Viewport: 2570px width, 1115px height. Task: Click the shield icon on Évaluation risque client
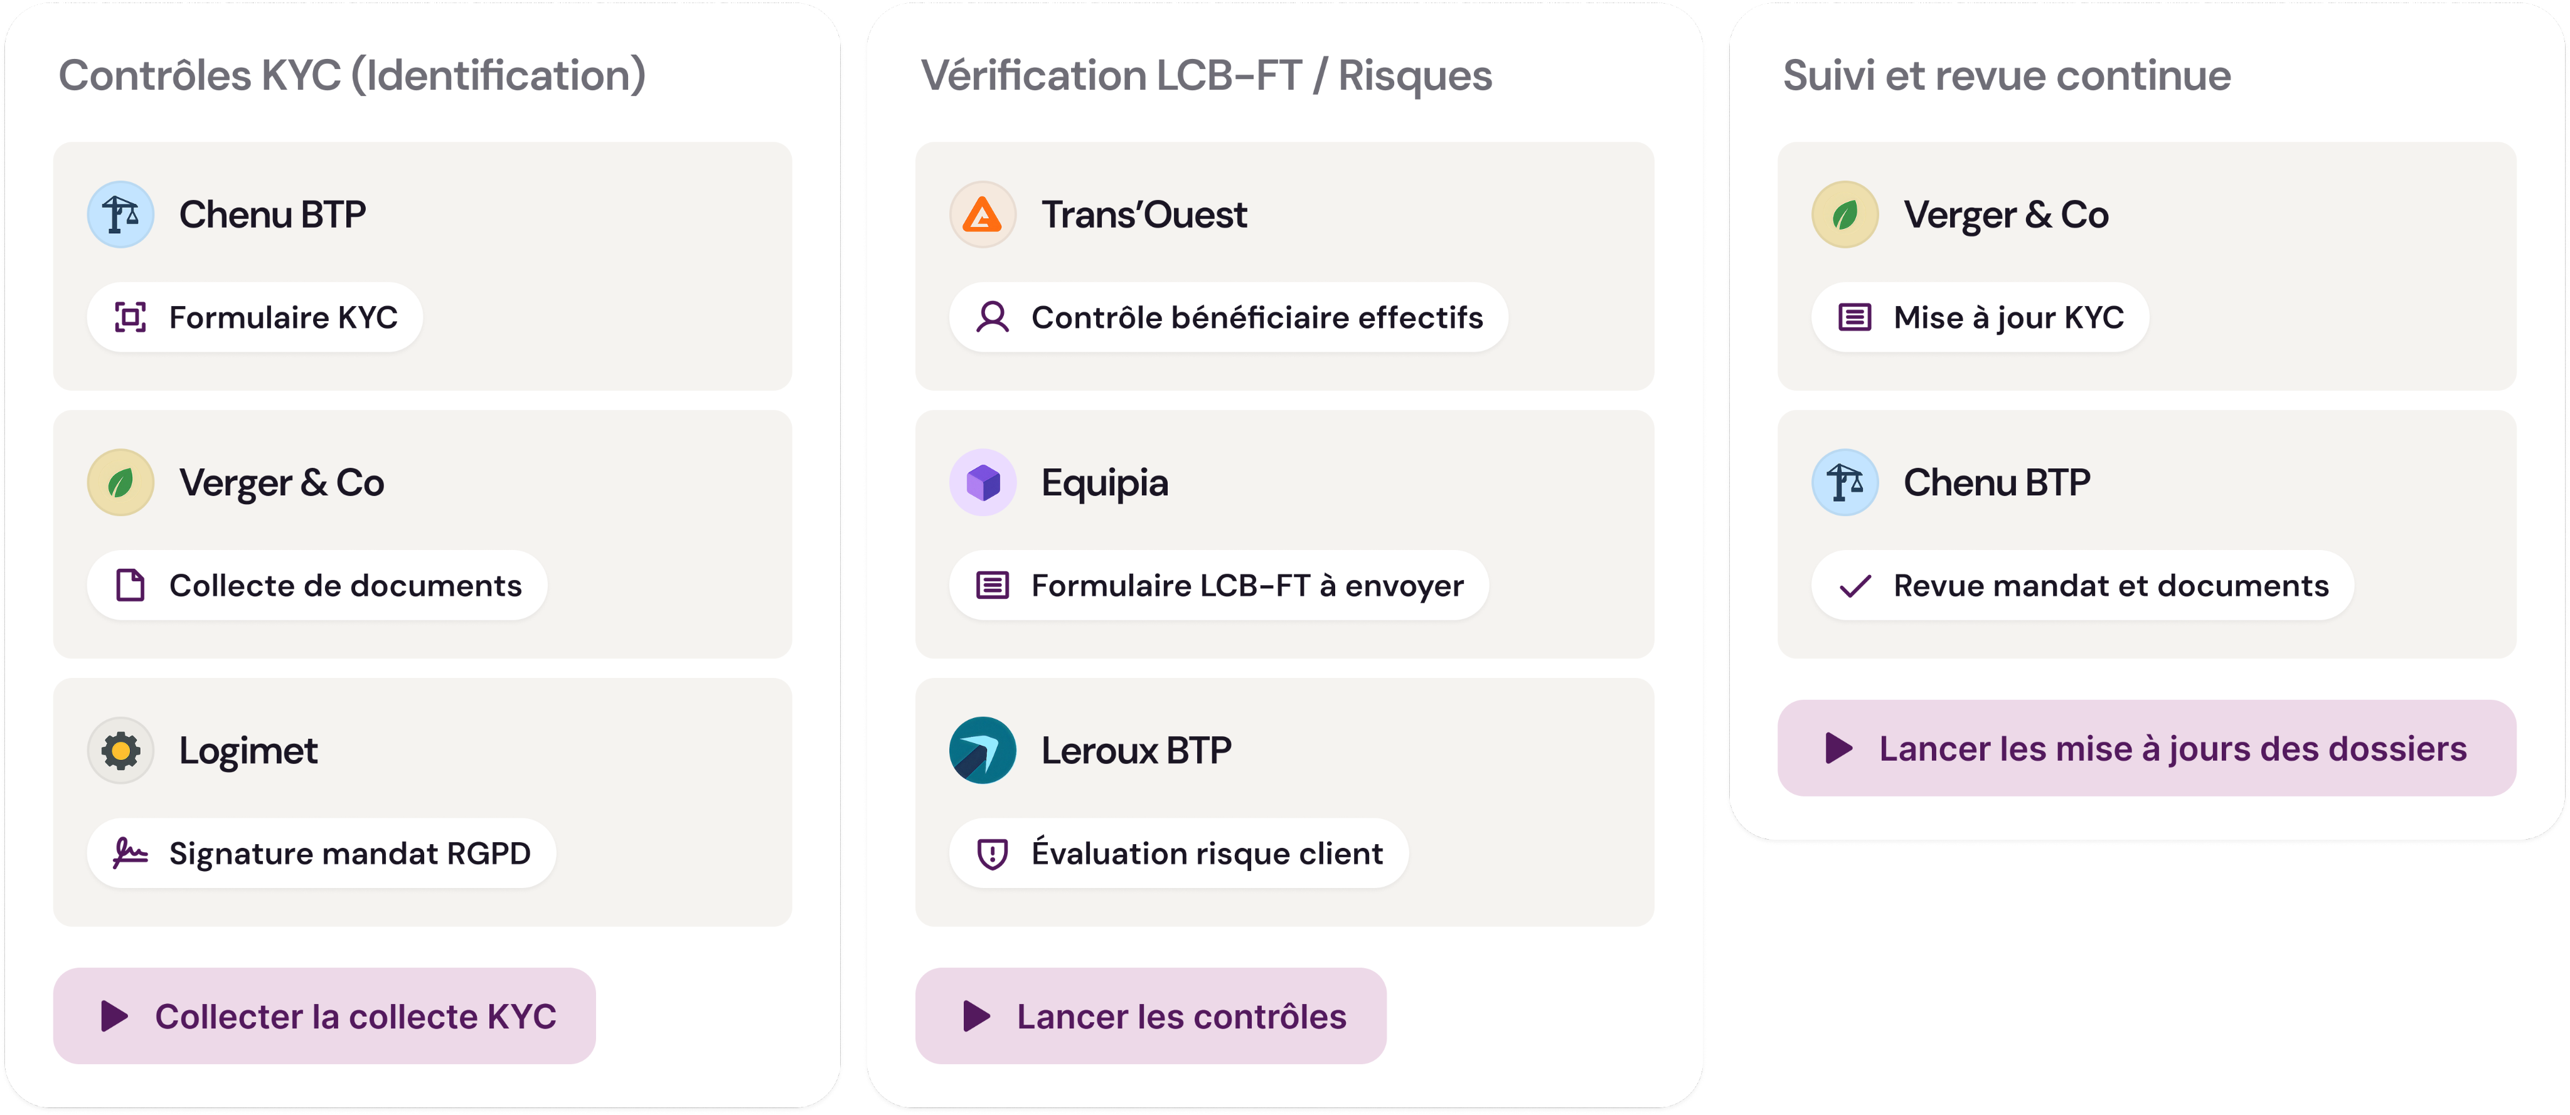pos(994,853)
